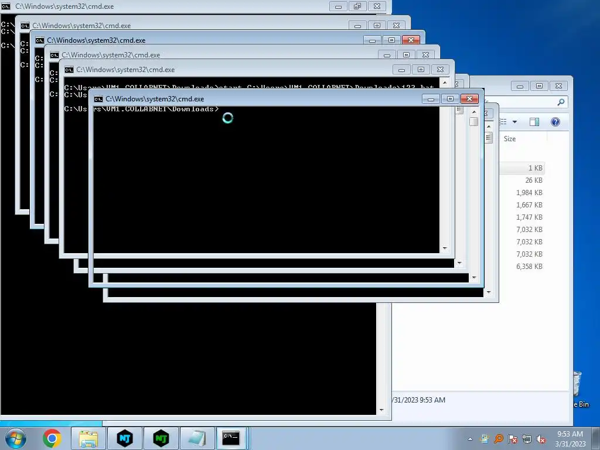Minimize the frontmost cmd window

click(x=431, y=99)
